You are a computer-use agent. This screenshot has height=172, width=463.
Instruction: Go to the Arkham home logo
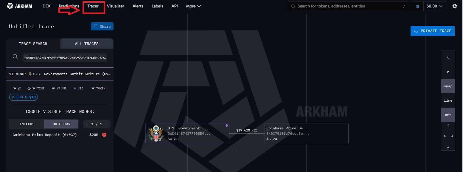(19, 6)
